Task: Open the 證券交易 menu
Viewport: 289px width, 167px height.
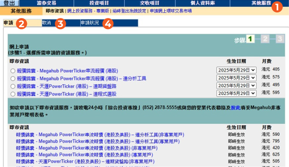Action: (x=47, y=3)
